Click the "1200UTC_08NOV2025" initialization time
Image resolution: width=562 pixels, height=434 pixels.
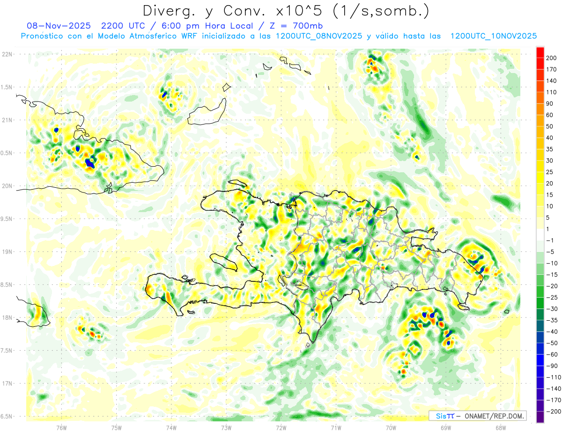click(x=319, y=36)
